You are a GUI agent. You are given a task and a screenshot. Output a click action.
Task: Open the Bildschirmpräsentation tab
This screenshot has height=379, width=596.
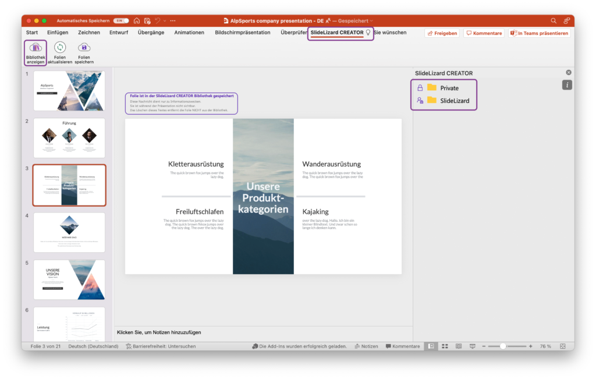tap(243, 33)
